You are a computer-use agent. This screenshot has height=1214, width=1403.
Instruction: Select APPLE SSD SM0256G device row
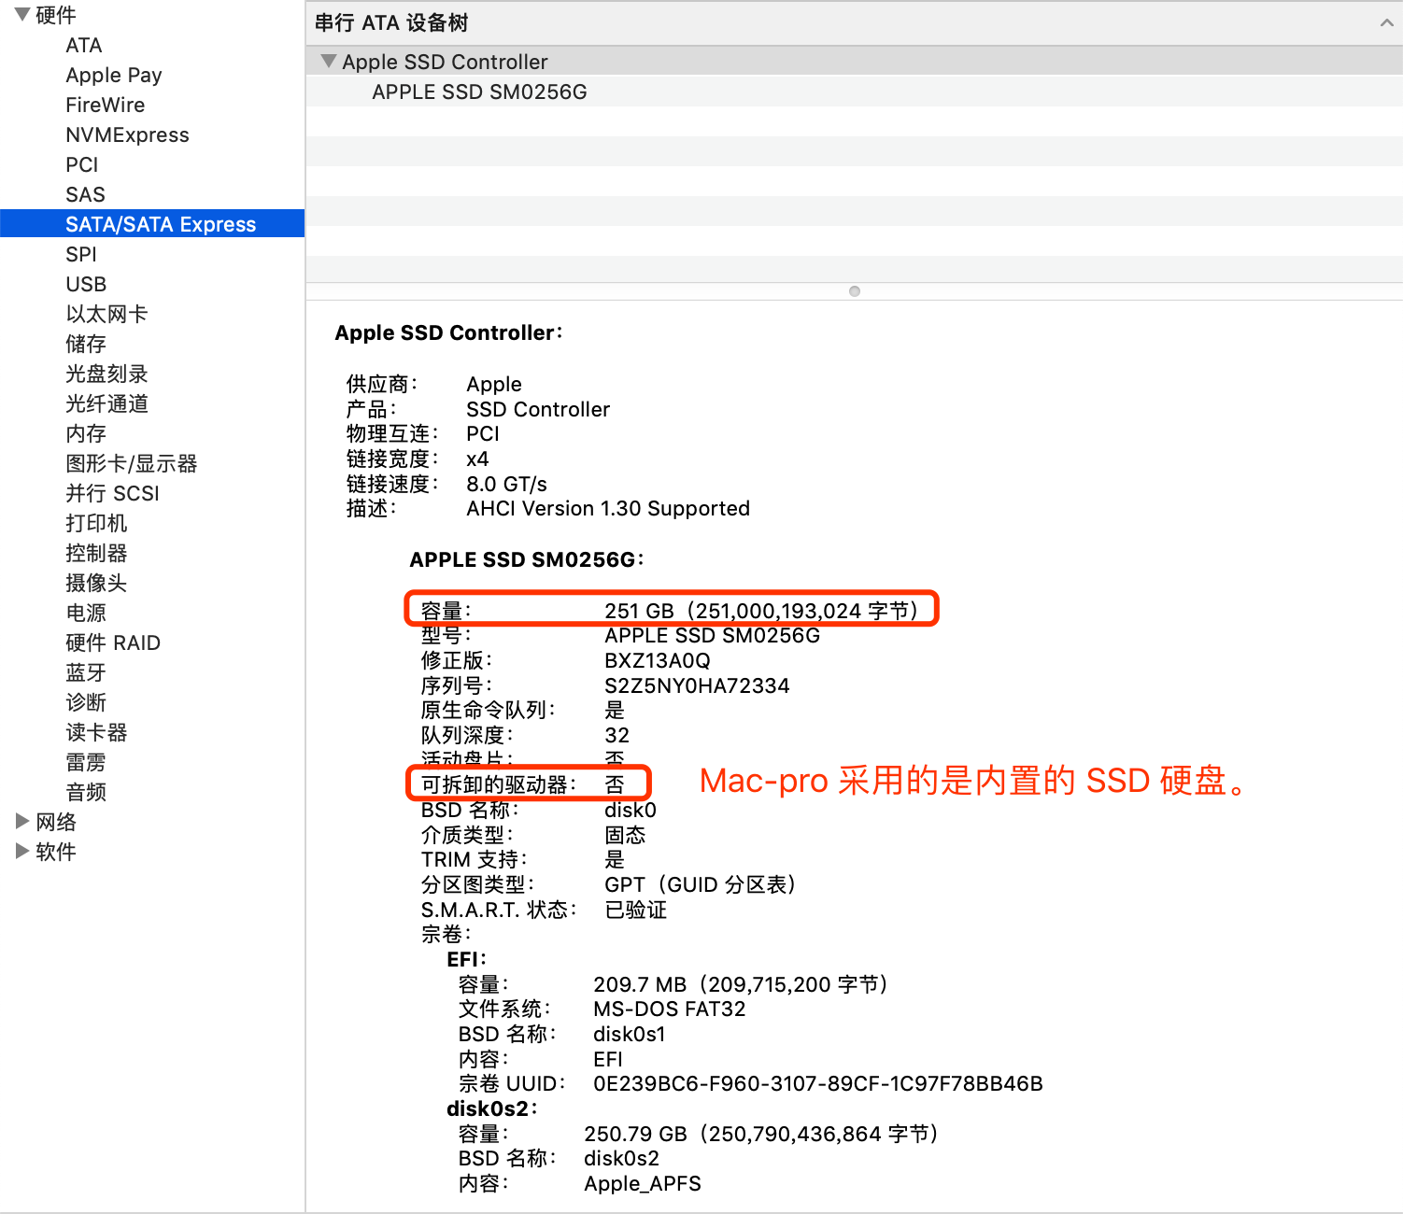(854, 92)
